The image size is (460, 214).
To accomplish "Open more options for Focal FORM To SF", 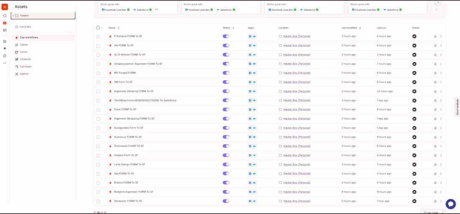I will [441, 110].
